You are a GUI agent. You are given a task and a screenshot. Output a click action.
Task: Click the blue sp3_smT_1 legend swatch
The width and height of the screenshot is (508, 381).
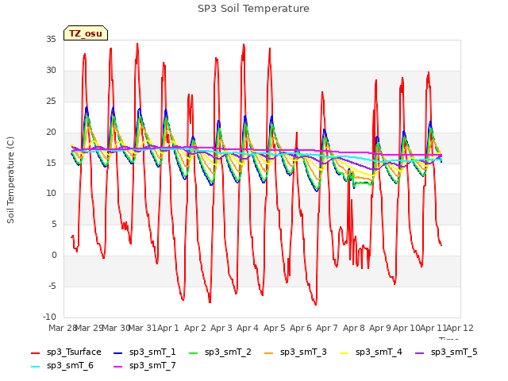(x=118, y=352)
